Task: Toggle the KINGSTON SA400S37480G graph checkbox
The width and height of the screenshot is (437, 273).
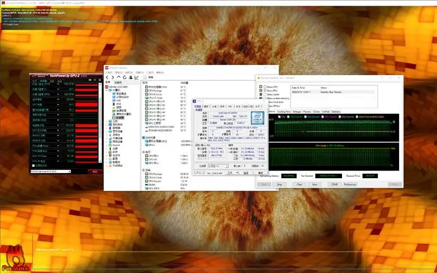Action: pyautogui.click(x=357, y=117)
